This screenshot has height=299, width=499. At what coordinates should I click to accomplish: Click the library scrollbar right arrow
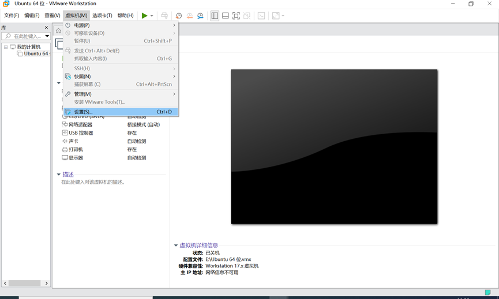point(47,283)
